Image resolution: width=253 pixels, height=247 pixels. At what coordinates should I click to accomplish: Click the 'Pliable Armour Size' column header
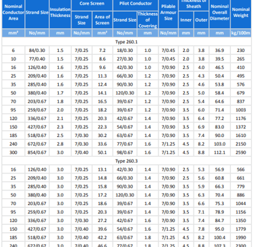click(x=168, y=13)
